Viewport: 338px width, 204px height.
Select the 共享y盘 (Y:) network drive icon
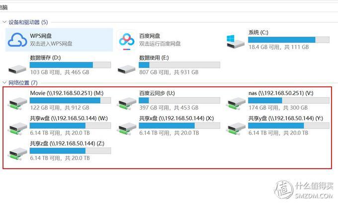[x=236, y=129]
